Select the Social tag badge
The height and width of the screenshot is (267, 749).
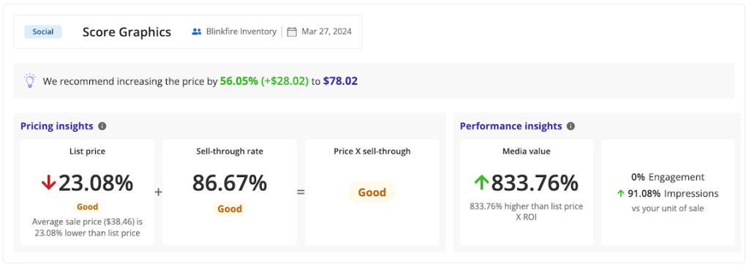coord(43,32)
